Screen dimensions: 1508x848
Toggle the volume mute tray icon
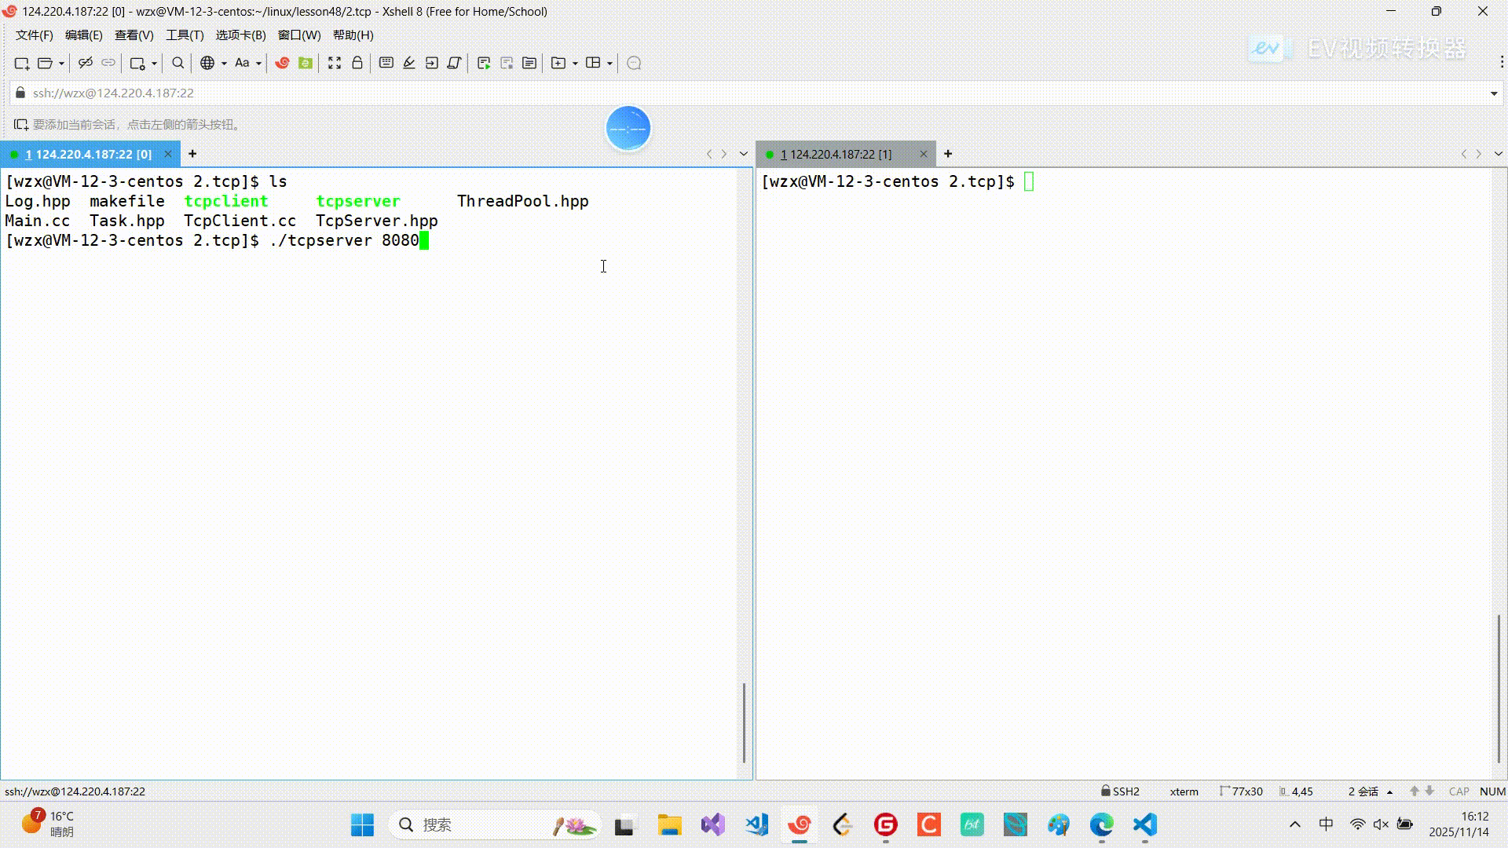1381,824
